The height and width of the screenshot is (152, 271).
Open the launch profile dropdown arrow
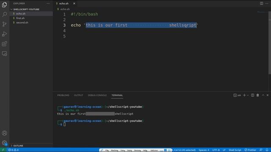(x=248, y=95)
